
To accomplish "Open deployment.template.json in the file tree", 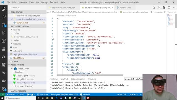I will pyautogui.click(x=27, y=54).
